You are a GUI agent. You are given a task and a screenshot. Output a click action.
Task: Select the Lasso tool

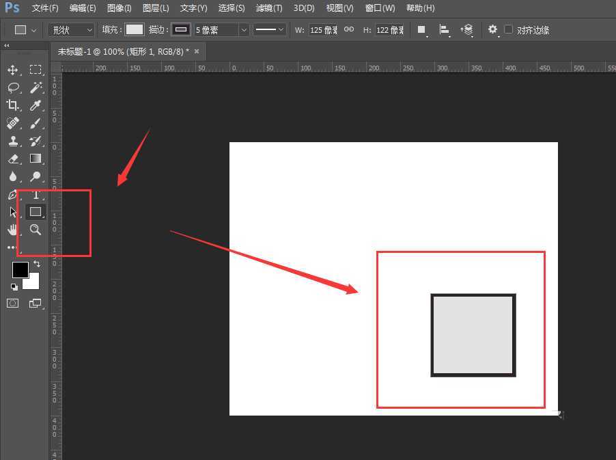pyautogui.click(x=12, y=87)
